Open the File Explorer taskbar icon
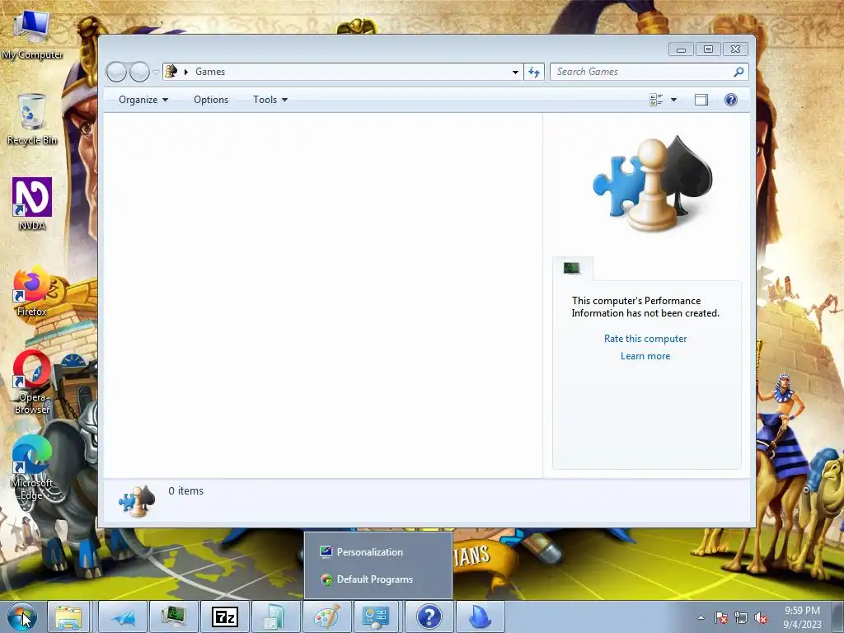Image resolution: width=844 pixels, height=633 pixels. (68, 617)
